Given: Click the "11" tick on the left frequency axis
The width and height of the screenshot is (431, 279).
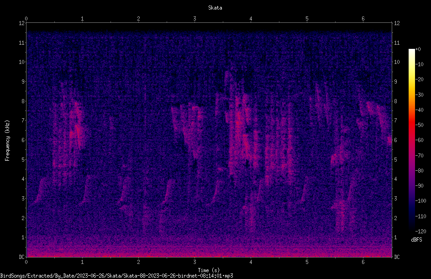Looking at the screenshot, I should tap(22, 42).
